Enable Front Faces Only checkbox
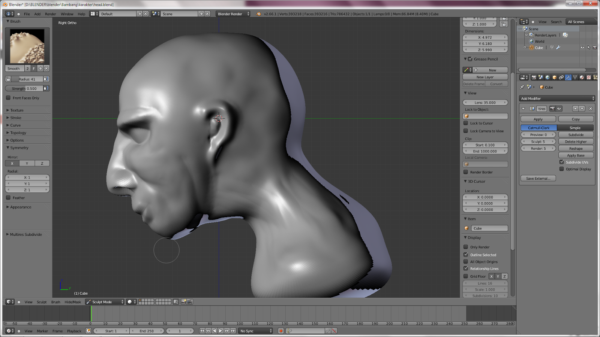 pos(8,98)
